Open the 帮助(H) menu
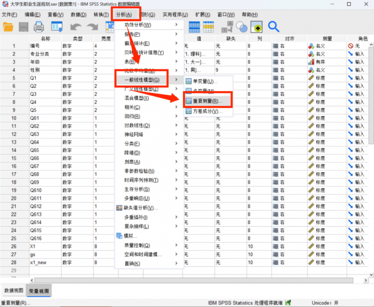This screenshot has width=374, height=307. click(249, 14)
